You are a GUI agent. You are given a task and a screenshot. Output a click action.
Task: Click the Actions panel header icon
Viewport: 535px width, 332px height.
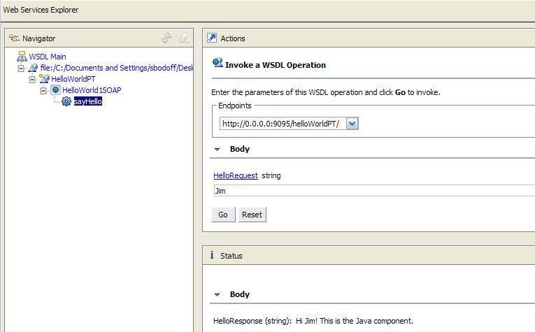coord(212,38)
